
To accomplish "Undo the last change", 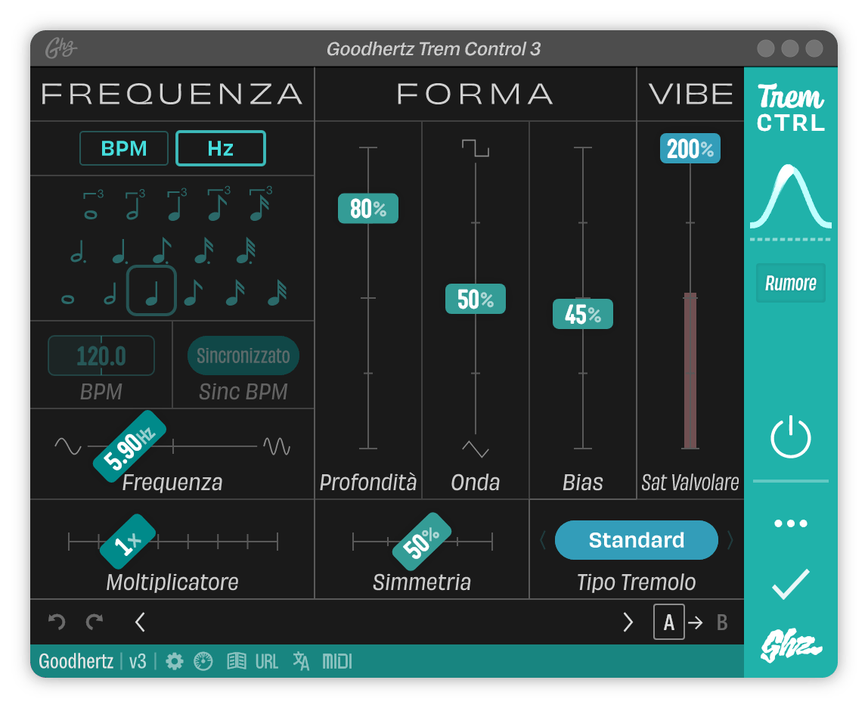I will click(57, 622).
